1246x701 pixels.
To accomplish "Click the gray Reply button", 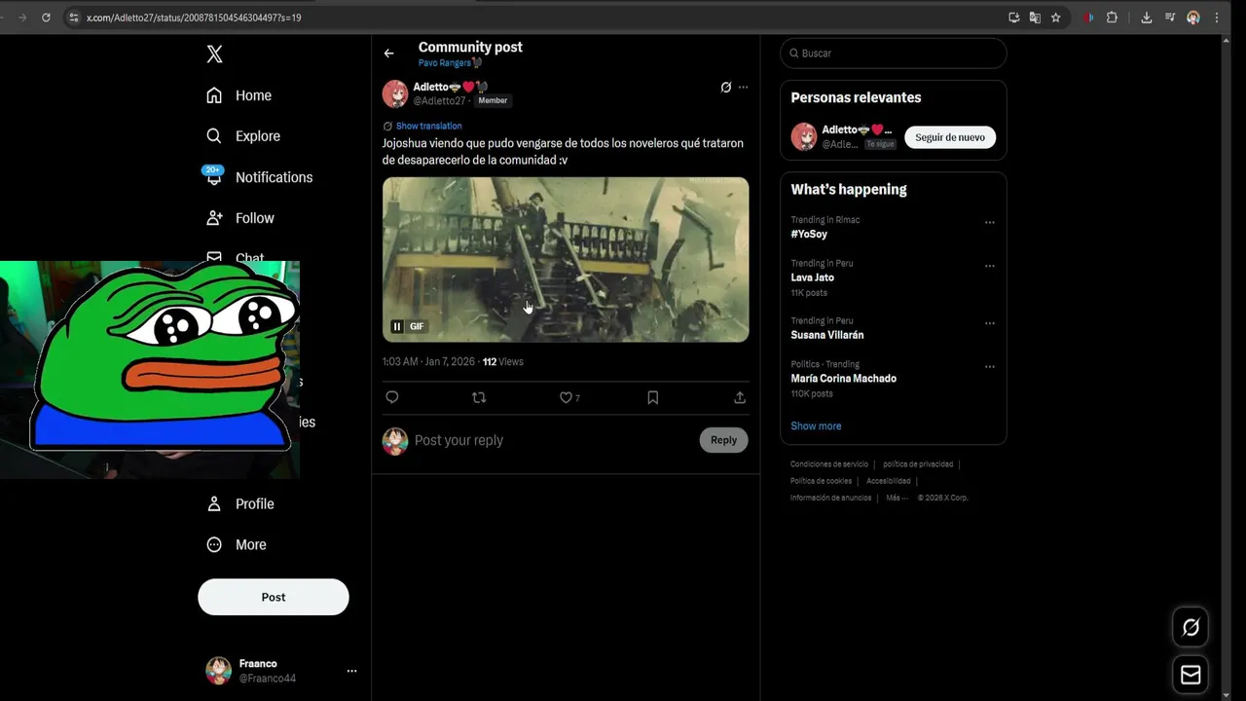I will coord(723,440).
